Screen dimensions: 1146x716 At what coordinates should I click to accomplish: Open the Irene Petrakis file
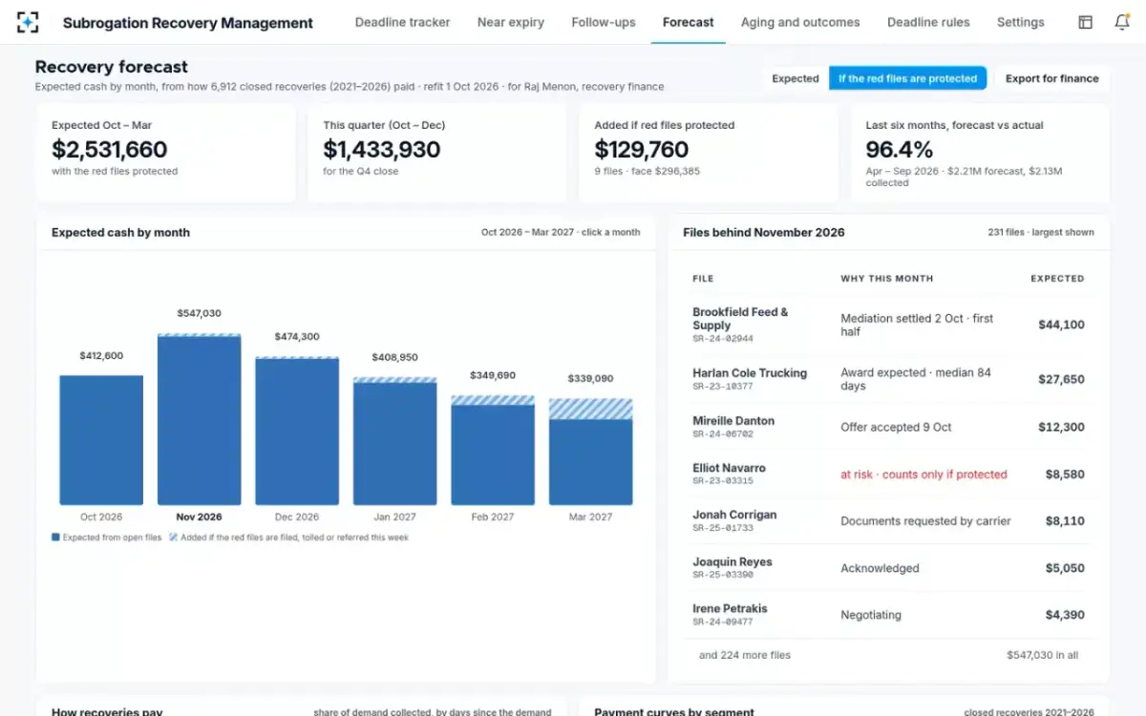coord(888,615)
